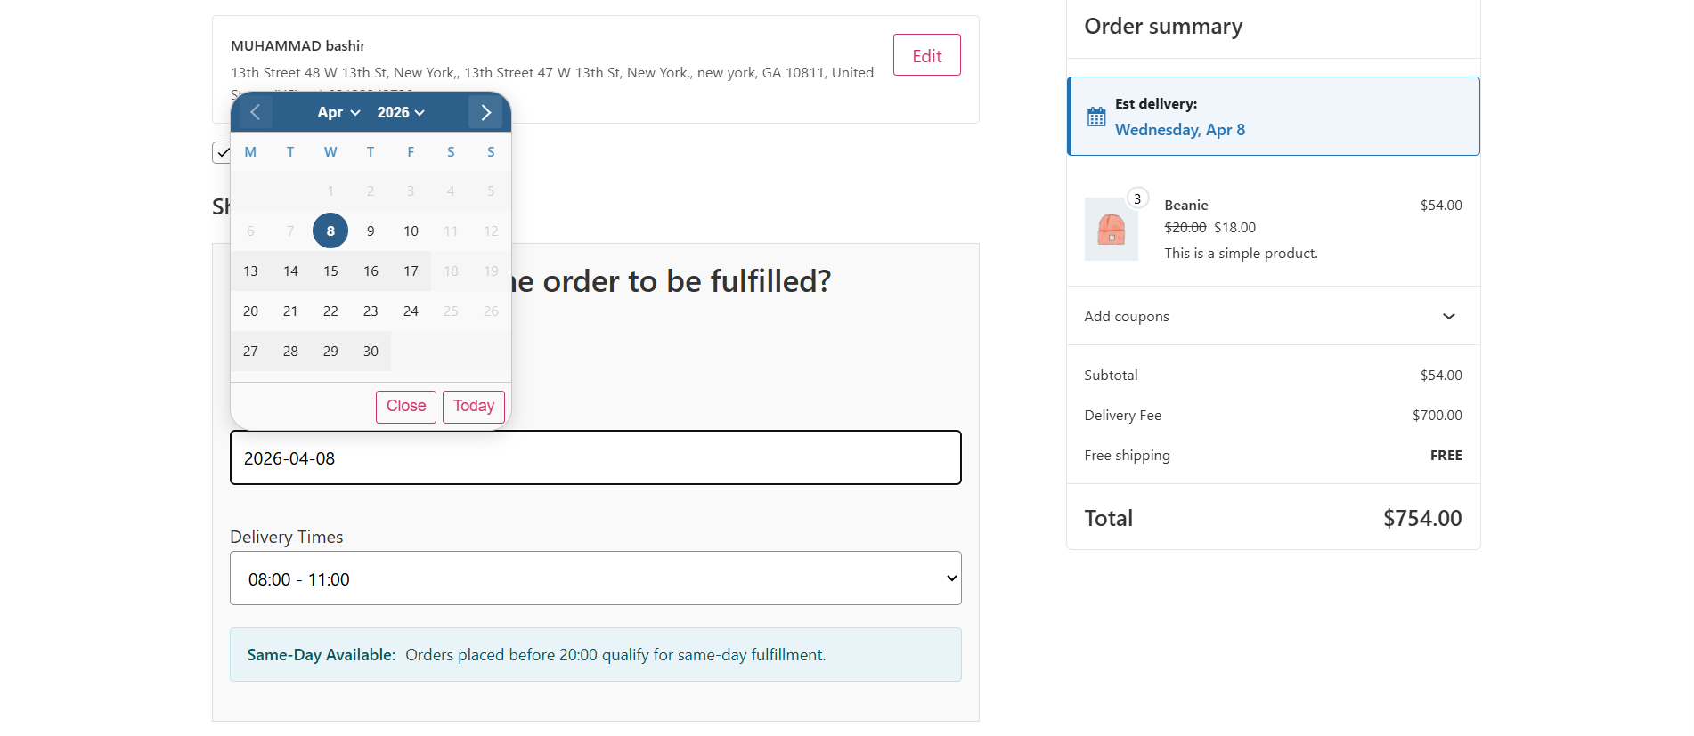The image size is (1694, 736).
Task: Close the date picker
Action: tap(406, 407)
